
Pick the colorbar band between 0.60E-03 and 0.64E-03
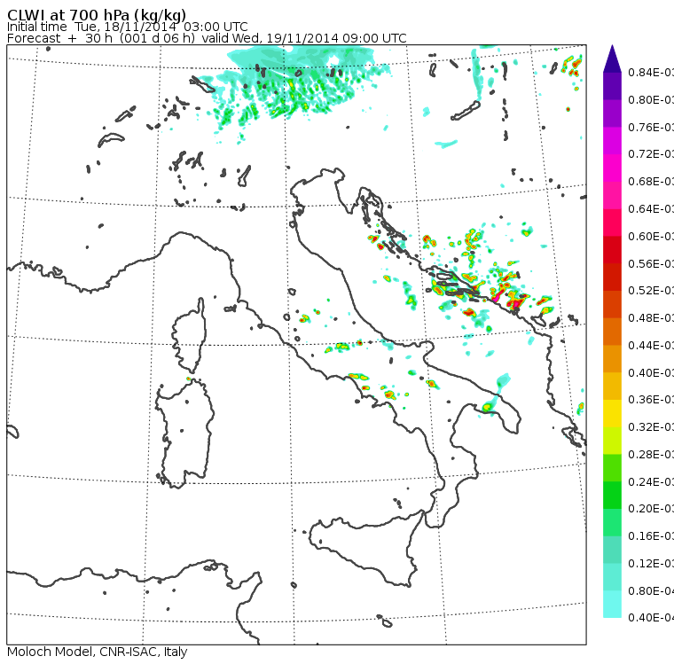click(612, 223)
